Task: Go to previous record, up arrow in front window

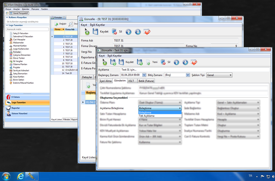Action: point(177,62)
